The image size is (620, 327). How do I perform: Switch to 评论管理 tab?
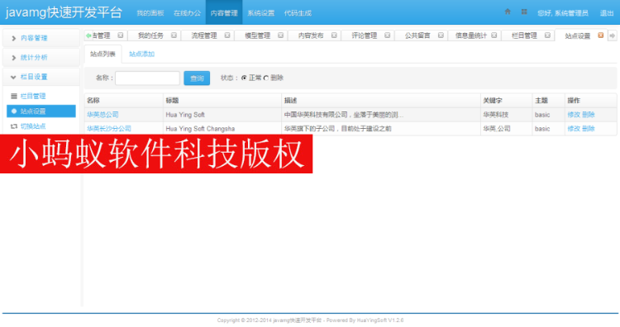coord(365,36)
